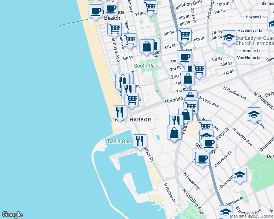The height and width of the screenshot is (219, 274).
Task: Click the Beryl St label
Action: pos(222,134)
